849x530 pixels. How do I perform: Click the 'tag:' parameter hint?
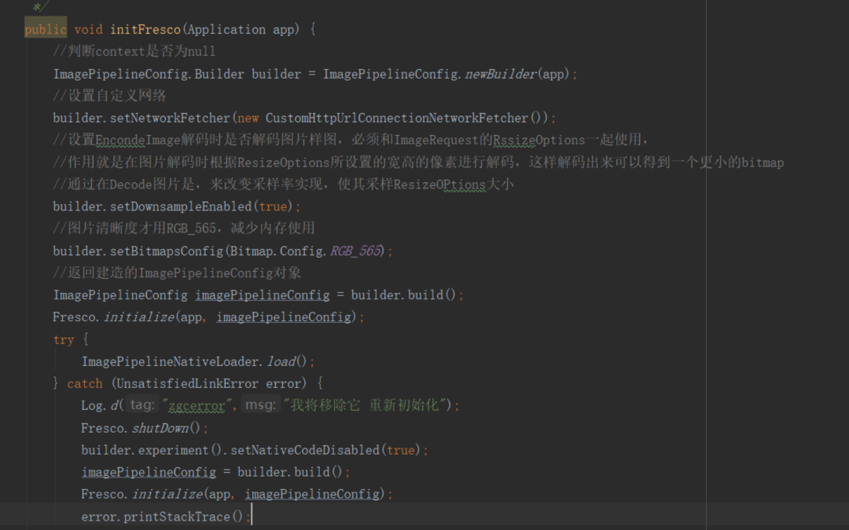click(141, 404)
